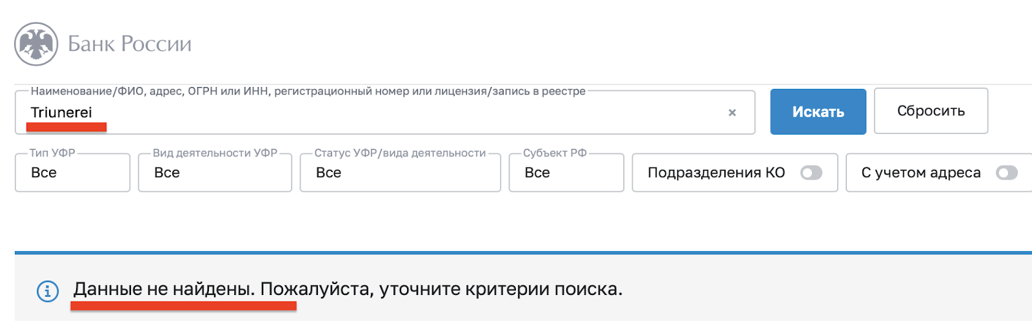Image resolution: width=1032 pixels, height=333 pixels.
Task: Click the red underline beneath Triunerei
Action: (x=66, y=128)
